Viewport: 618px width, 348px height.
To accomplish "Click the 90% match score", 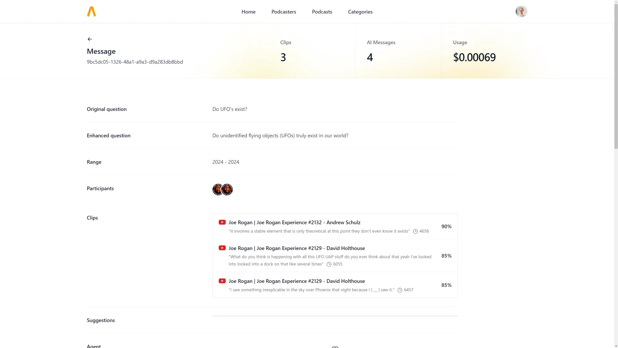I will point(446,227).
